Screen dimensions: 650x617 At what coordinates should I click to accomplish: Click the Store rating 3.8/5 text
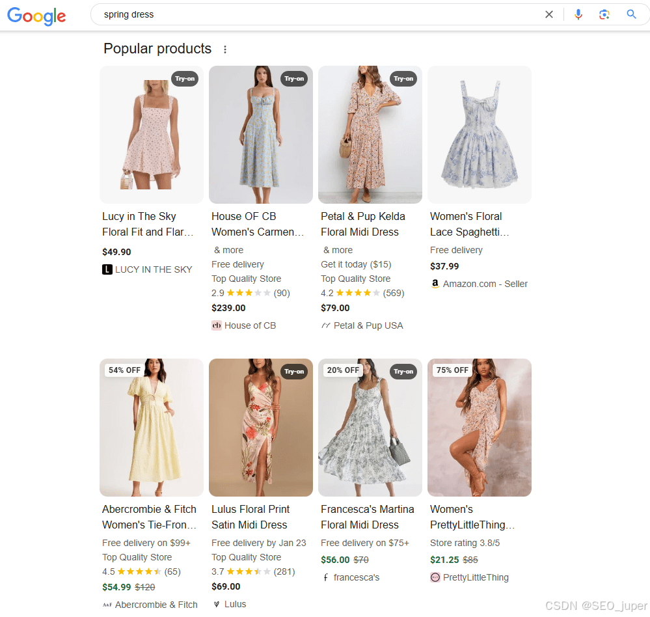click(x=465, y=543)
